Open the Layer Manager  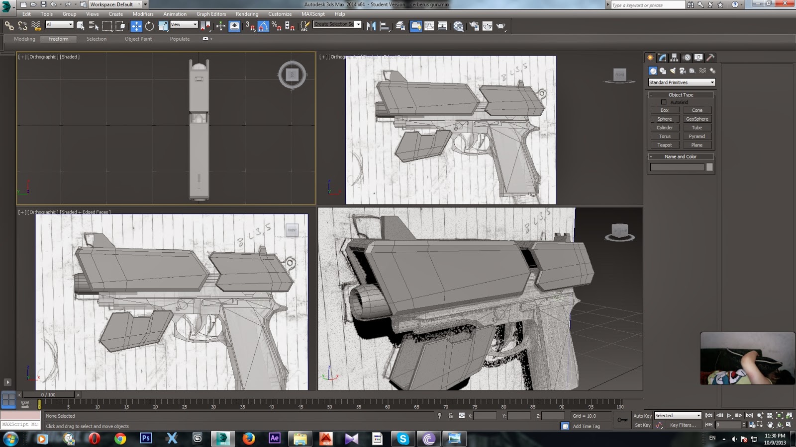tap(400, 26)
